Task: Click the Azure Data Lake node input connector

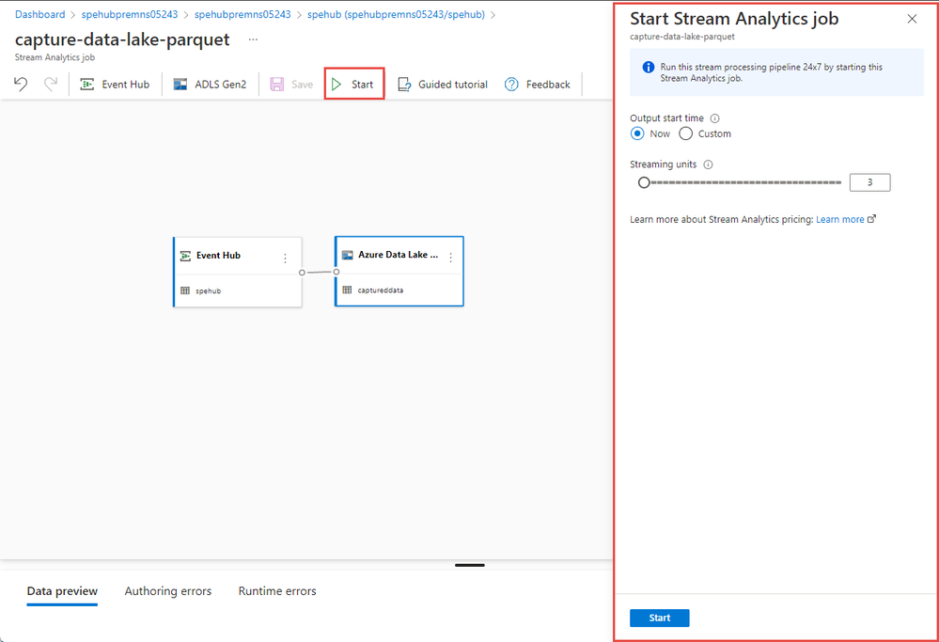Action: (x=336, y=272)
